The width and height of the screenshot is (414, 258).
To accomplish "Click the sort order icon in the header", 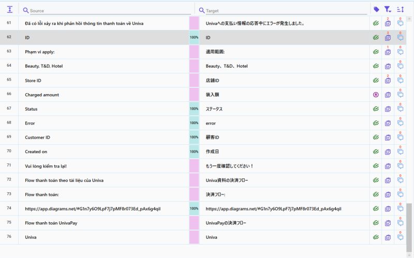I will [400, 9].
